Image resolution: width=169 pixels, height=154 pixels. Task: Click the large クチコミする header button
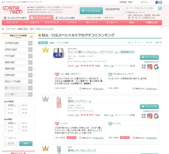click(91, 11)
